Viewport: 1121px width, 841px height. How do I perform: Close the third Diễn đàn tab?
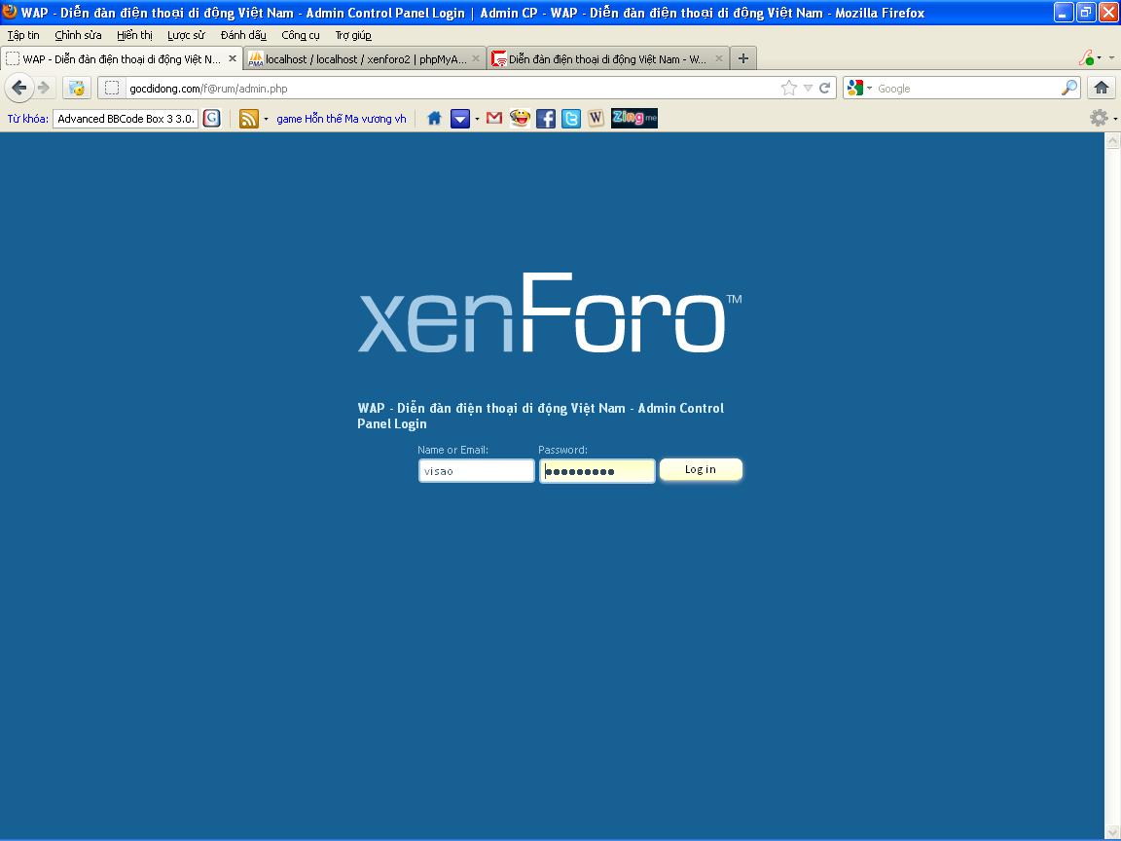tap(719, 58)
